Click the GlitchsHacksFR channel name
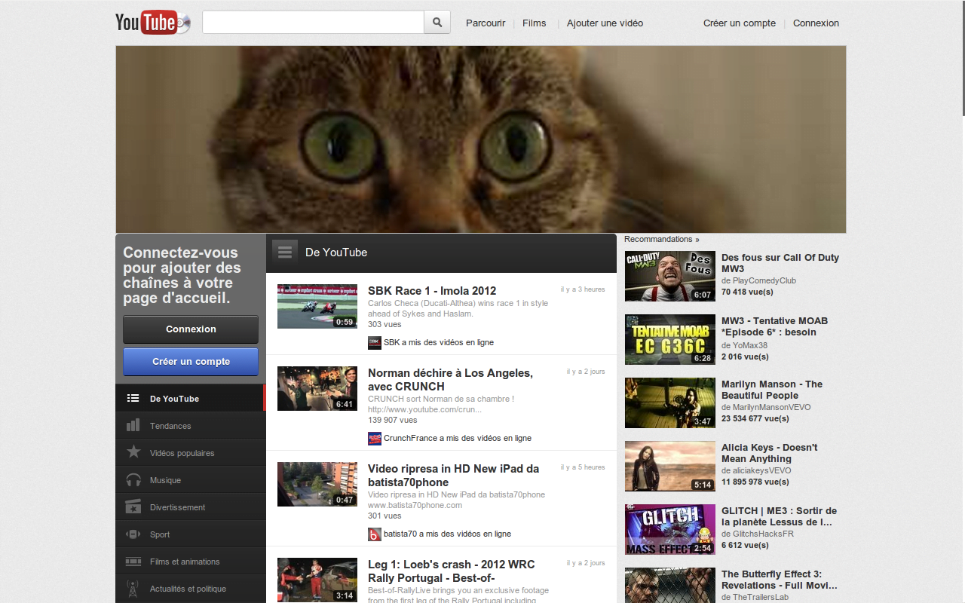 763,534
